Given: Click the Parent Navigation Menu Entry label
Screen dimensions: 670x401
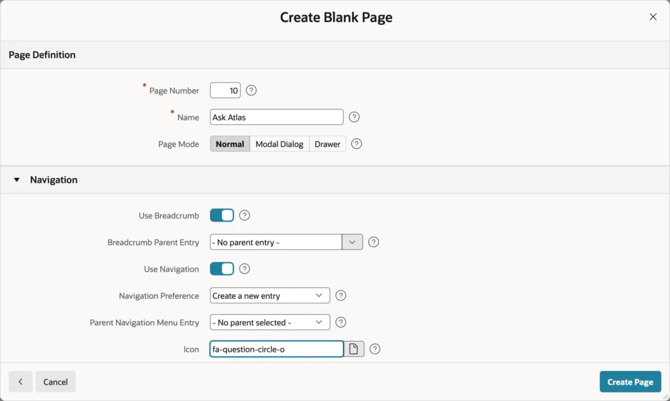Looking at the screenshot, I should pyautogui.click(x=145, y=323).
